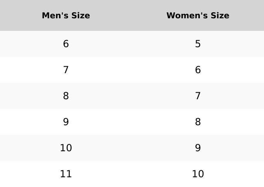Select women's size 6 cell
Image resolution: width=264 pixels, height=187 pixels.
[198, 70]
